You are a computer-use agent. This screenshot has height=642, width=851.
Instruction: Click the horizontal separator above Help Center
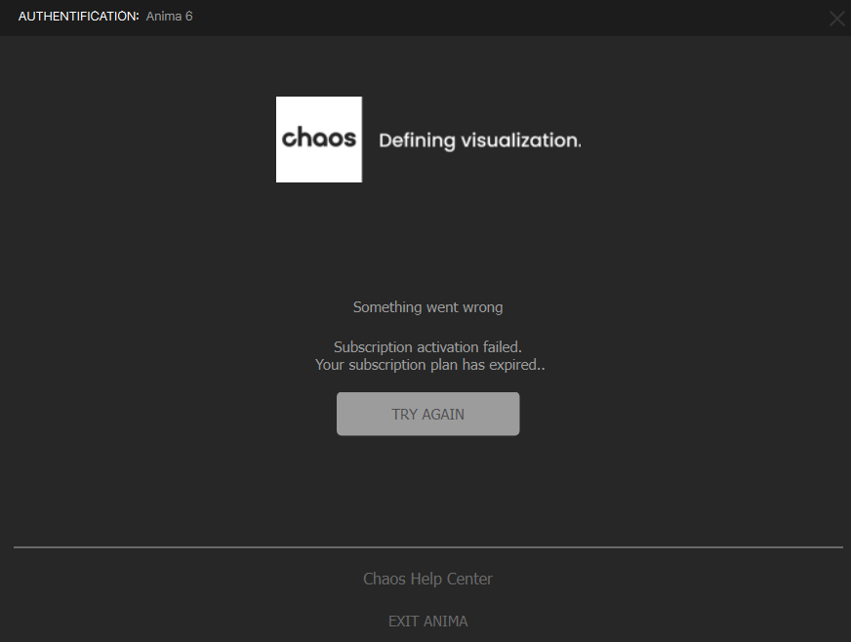click(x=427, y=547)
